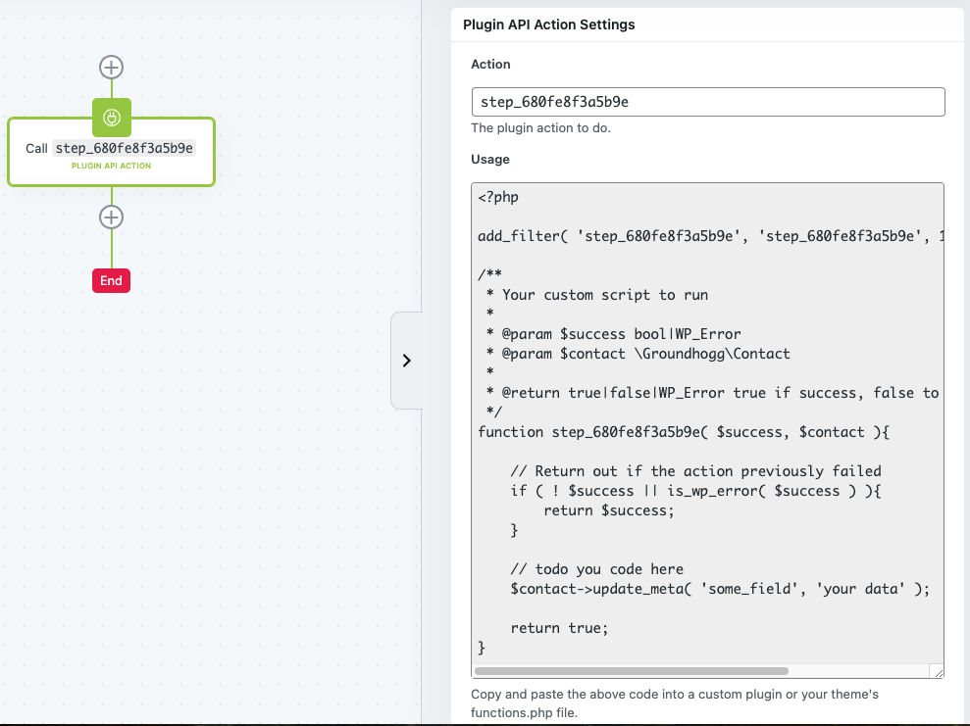Click the 'Copy and paste the above code' help text
This screenshot has height=726, width=970.
pos(675,703)
